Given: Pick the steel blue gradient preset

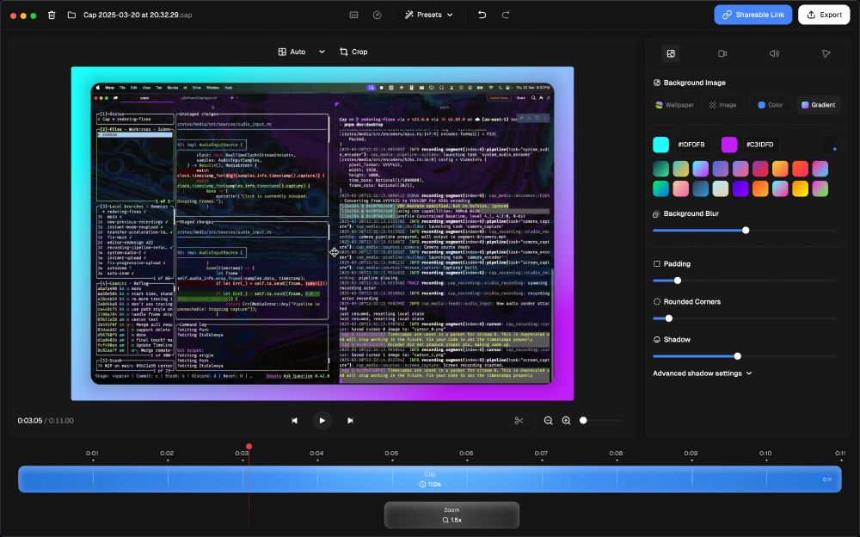Looking at the screenshot, I should click(700, 188).
